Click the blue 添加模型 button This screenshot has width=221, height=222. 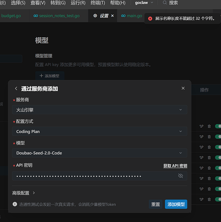point(176,204)
